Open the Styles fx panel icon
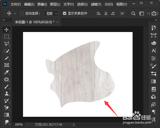The height and width of the screenshot is (128, 160). coord(153,104)
